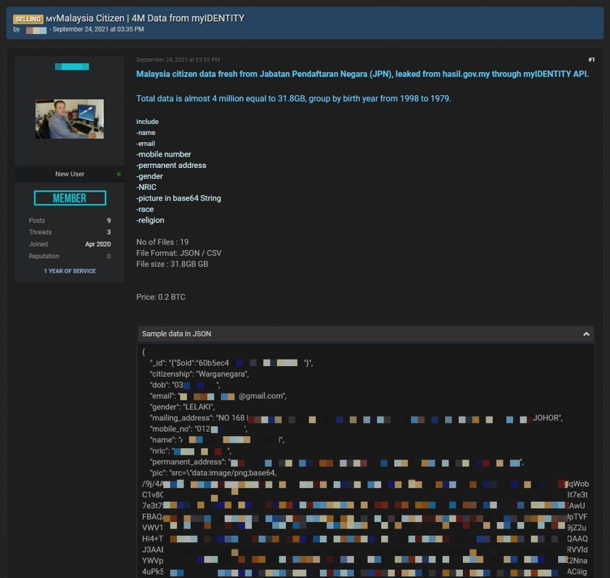View the user's threads count of 3
This screenshot has height=578, width=610.
coord(108,233)
